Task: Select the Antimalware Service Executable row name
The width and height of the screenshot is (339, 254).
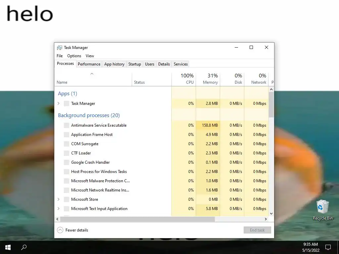Action: pos(99,125)
